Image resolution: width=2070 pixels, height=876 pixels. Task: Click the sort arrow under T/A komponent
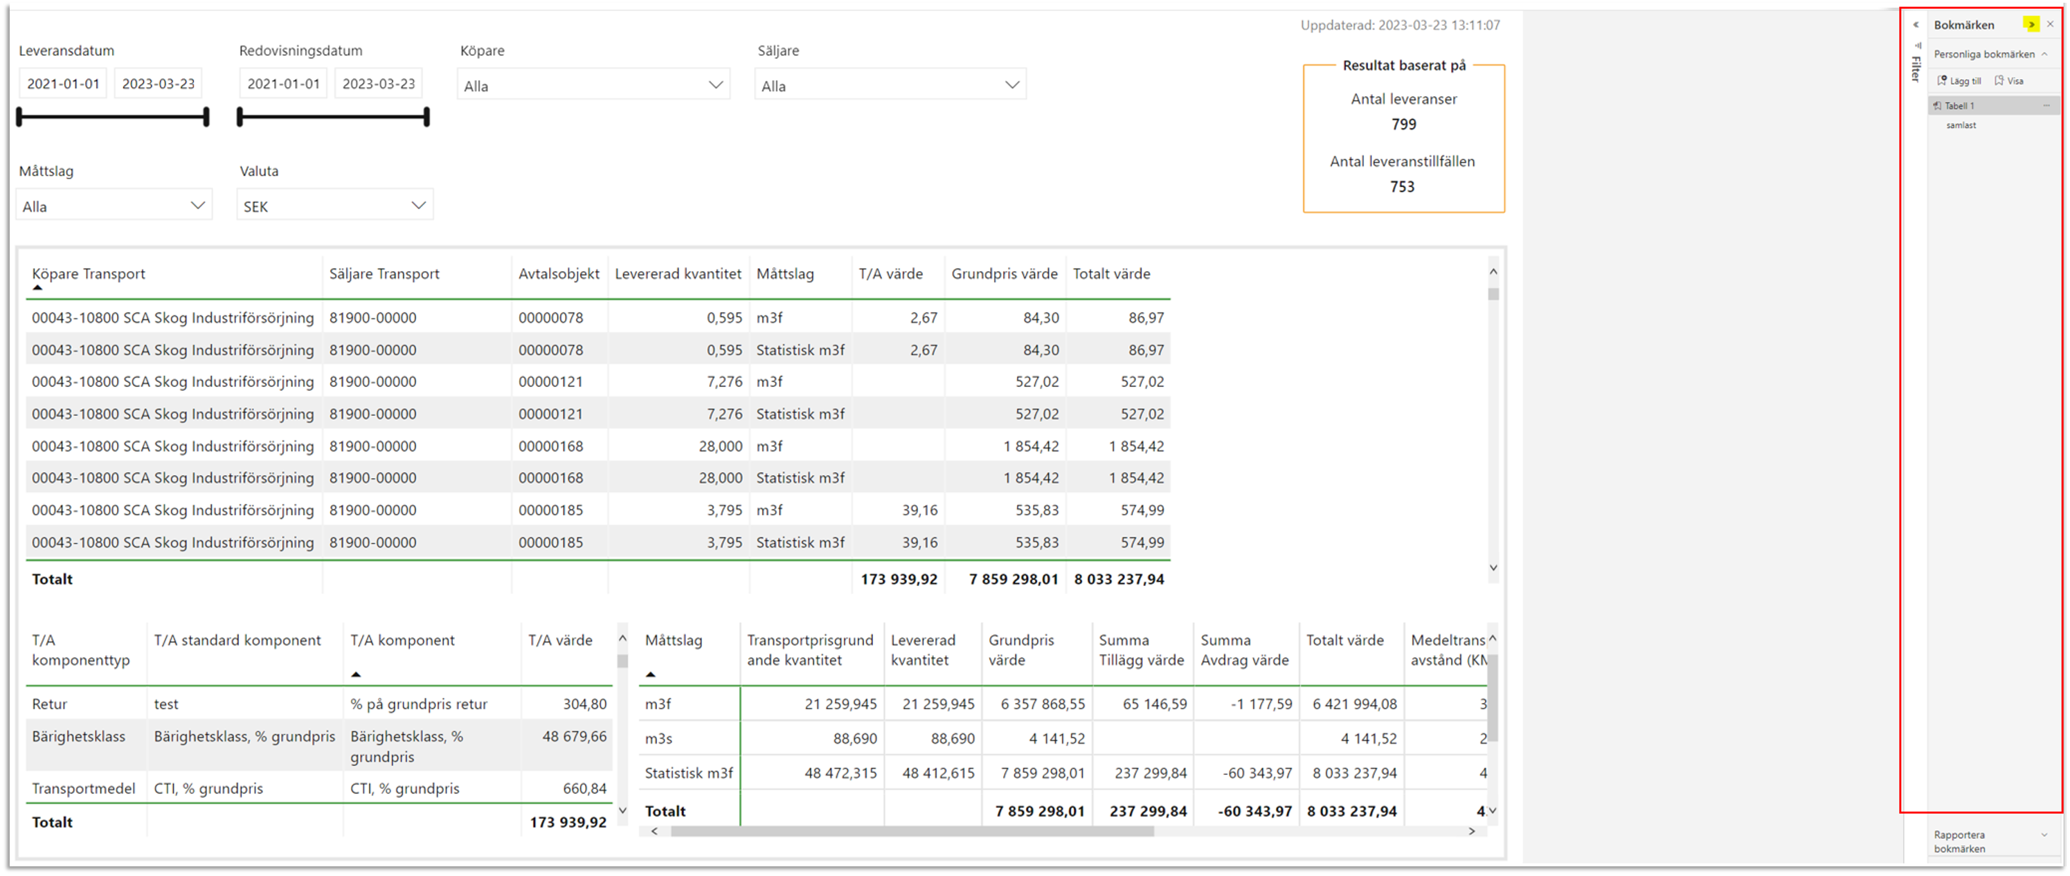(356, 675)
